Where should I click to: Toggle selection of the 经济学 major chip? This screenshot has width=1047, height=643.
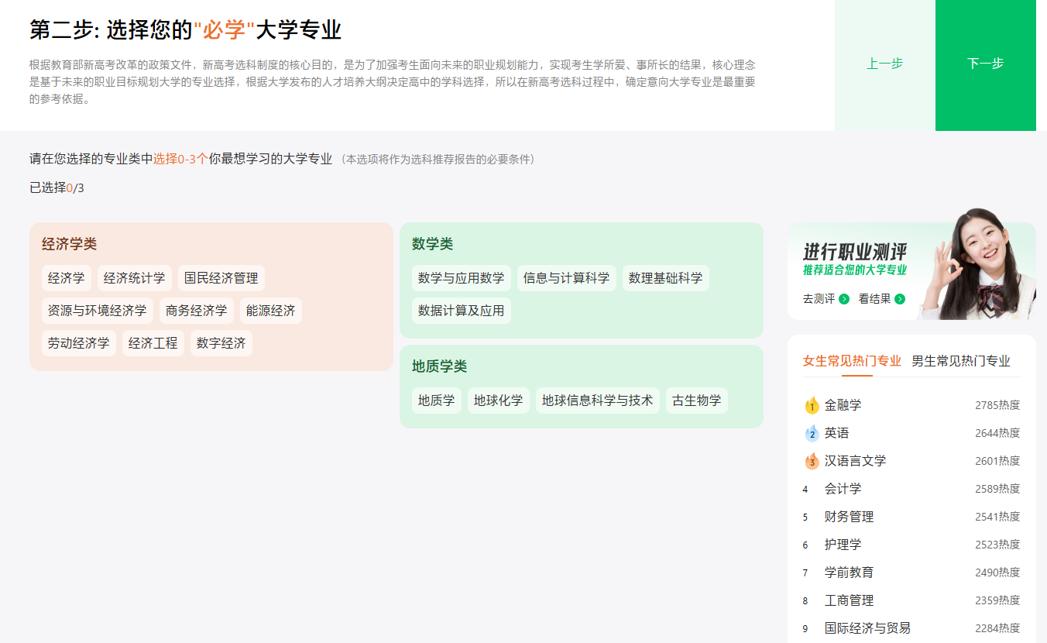[x=67, y=277]
